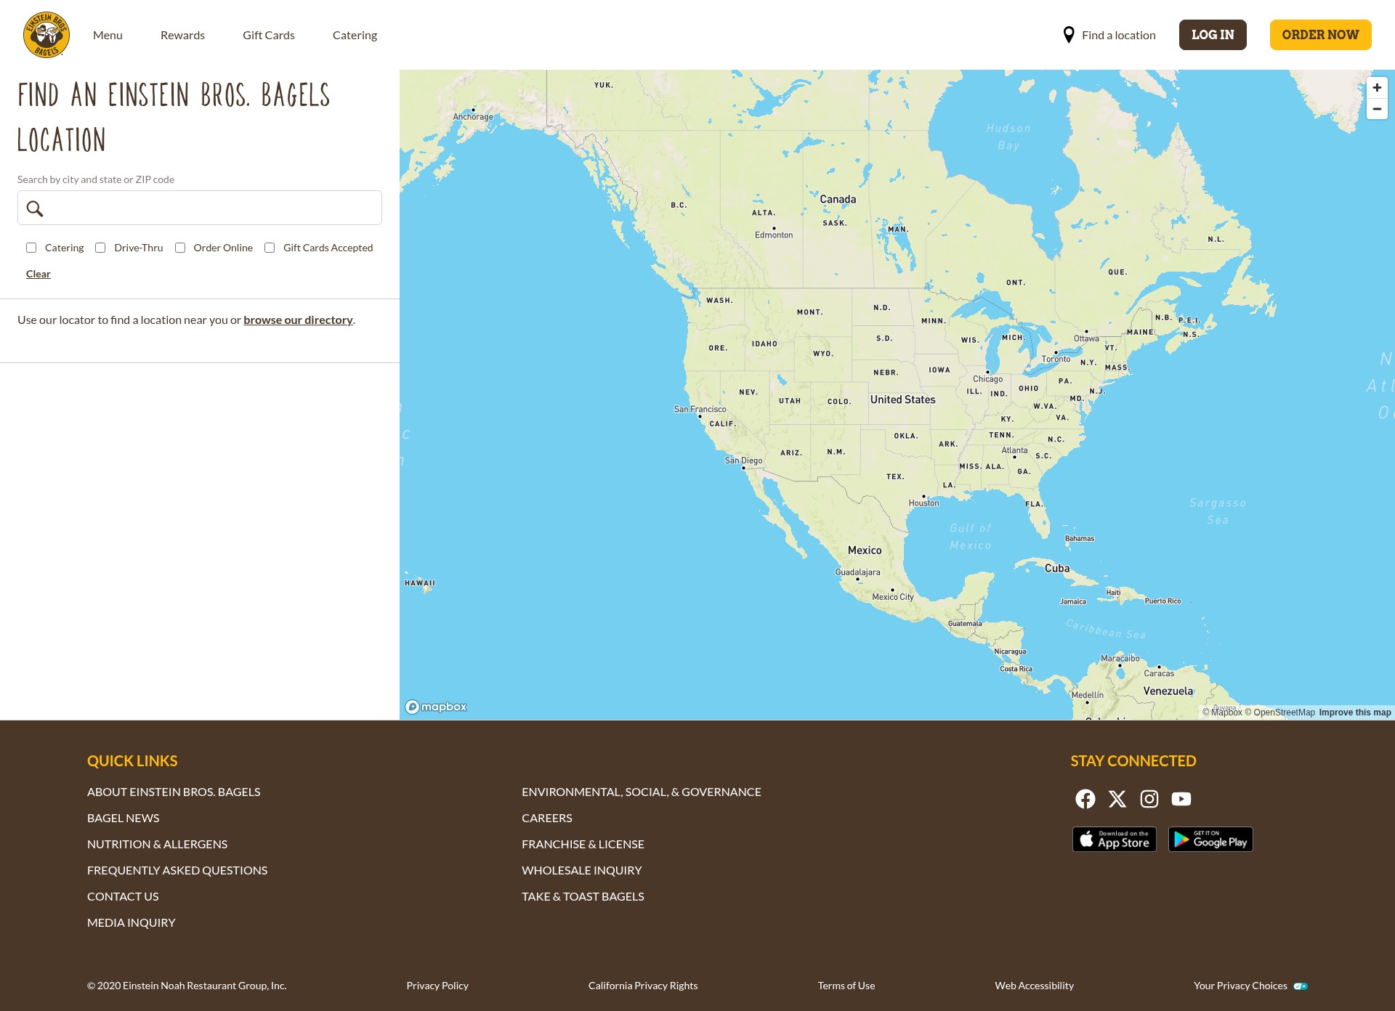Check the Order Online filter
This screenshot has width=1395, height=1011.
click(180, 248)
